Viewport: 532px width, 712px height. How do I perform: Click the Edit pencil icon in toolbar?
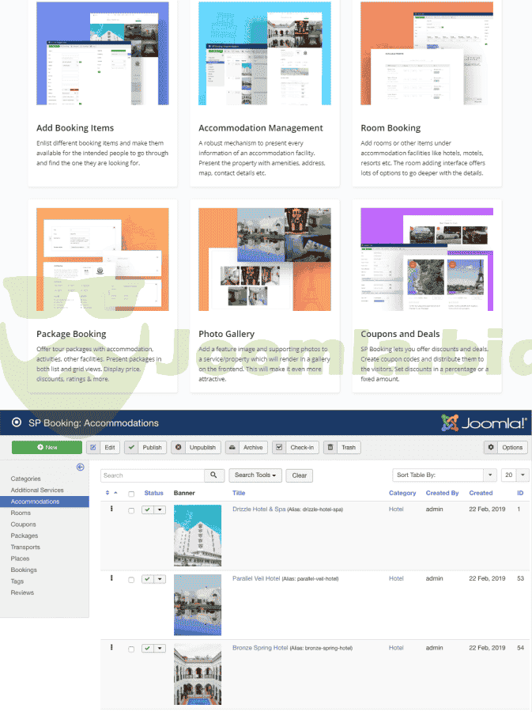(93, 447)
